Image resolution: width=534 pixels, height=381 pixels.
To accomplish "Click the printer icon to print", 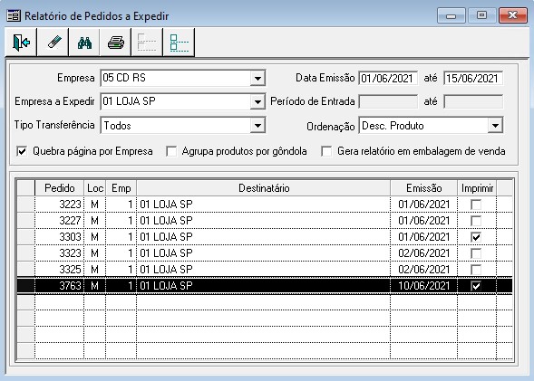I will (115, 43).
